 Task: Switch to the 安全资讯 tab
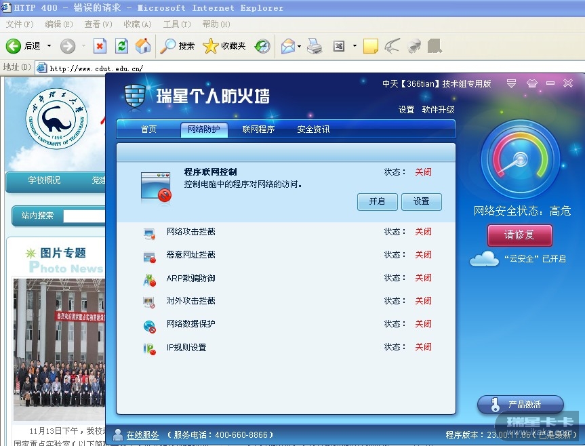pos(313,129)
